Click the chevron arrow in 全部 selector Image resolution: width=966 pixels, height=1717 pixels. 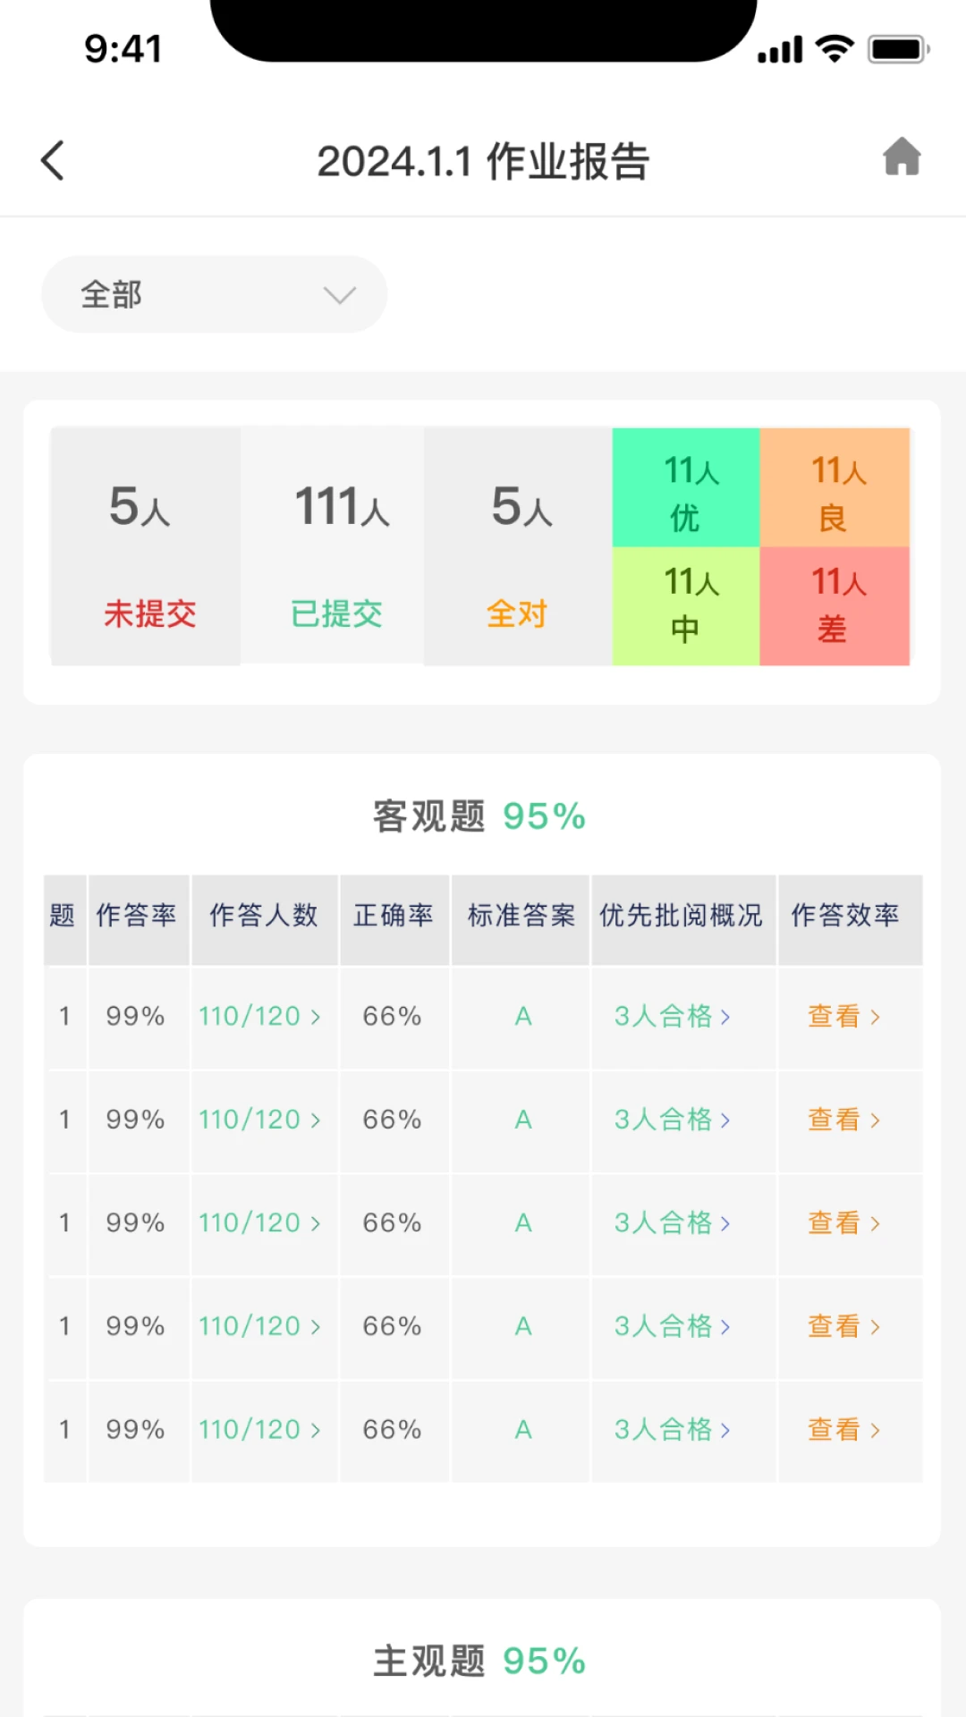[340, 295]
